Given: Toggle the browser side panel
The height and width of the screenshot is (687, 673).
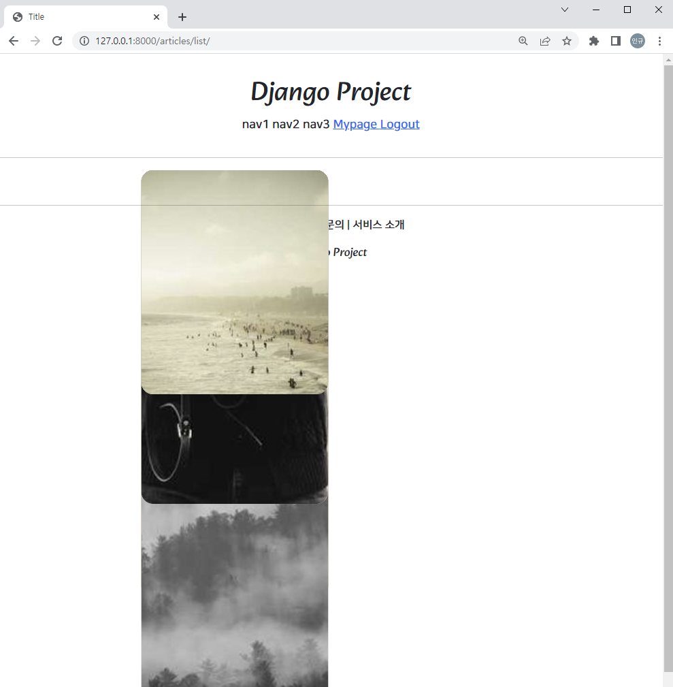Looking at the screenshot, I should [616, 41].
